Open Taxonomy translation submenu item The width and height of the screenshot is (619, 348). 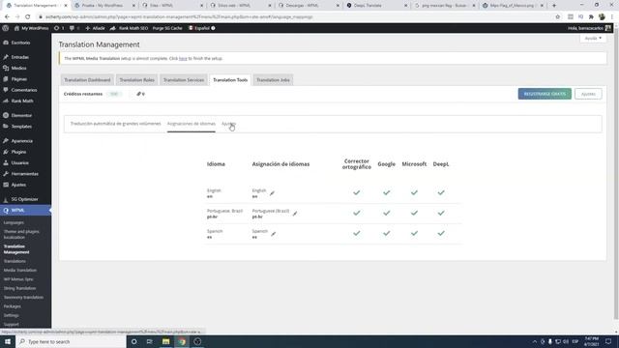23,298
